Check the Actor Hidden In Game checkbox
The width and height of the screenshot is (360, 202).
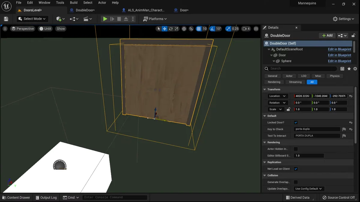(296, 149)
